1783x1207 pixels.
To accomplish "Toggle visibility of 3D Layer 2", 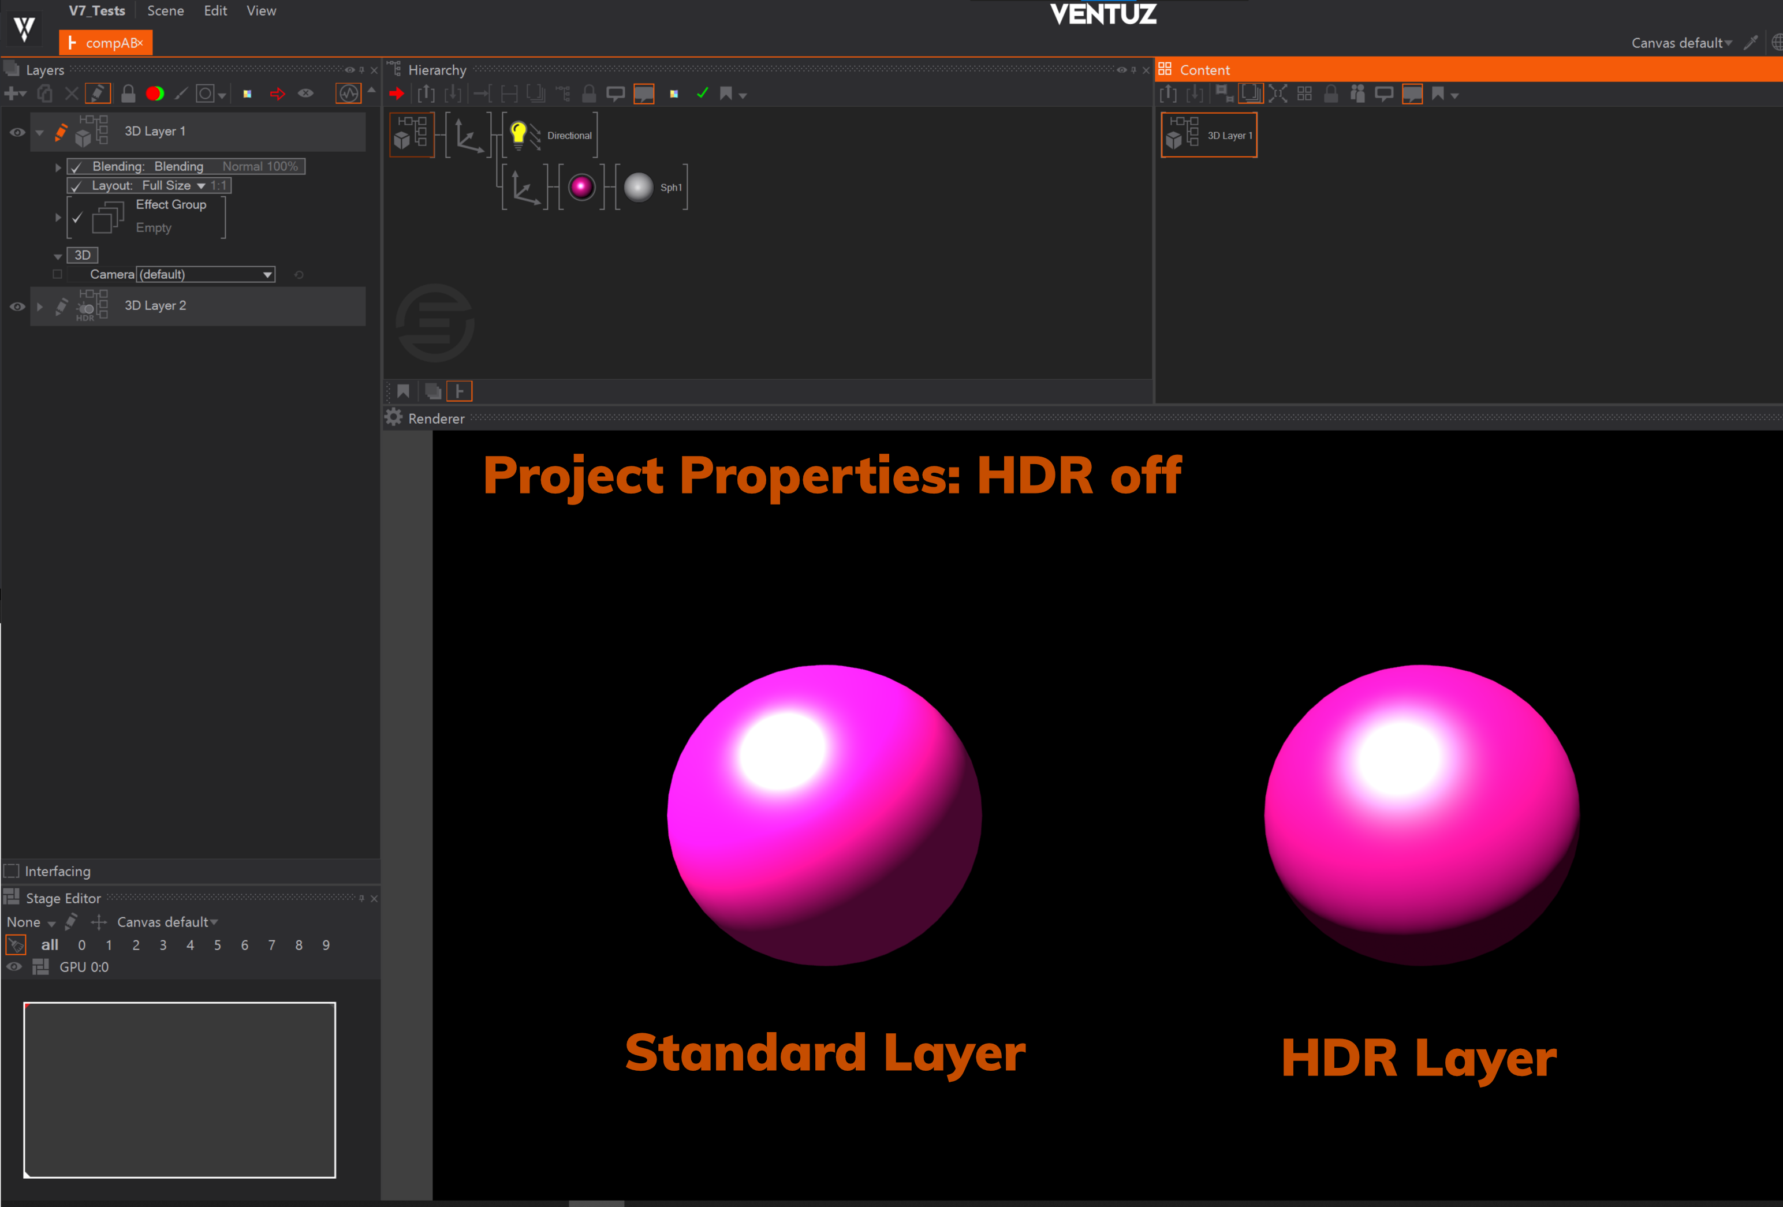I will (x=17, y=306).
